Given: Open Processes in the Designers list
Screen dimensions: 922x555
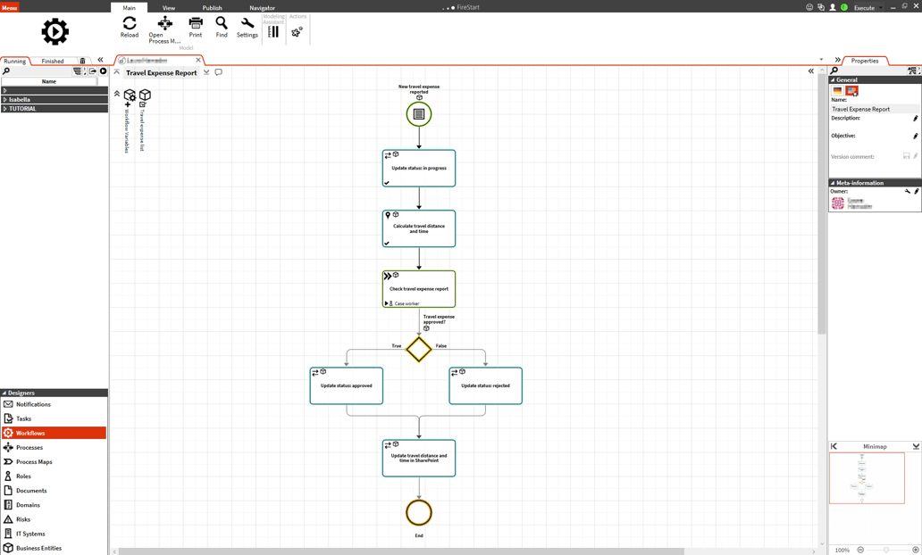Looking at the screenshot, I should (x=29, y=448).
